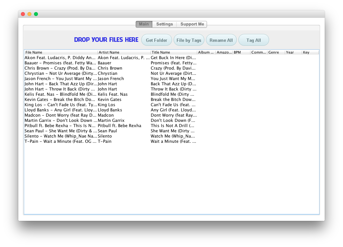Click artist cell King Los

[124, 105]
